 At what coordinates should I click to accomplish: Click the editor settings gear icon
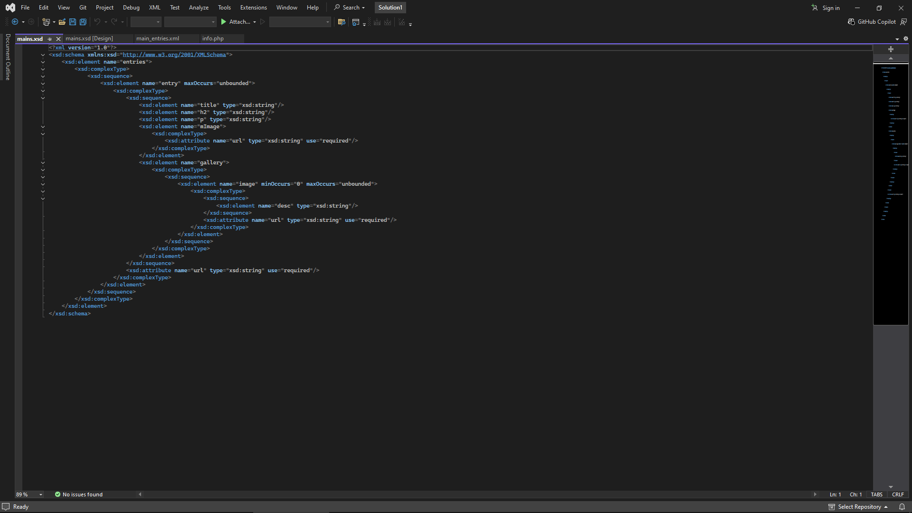[906, 38]
